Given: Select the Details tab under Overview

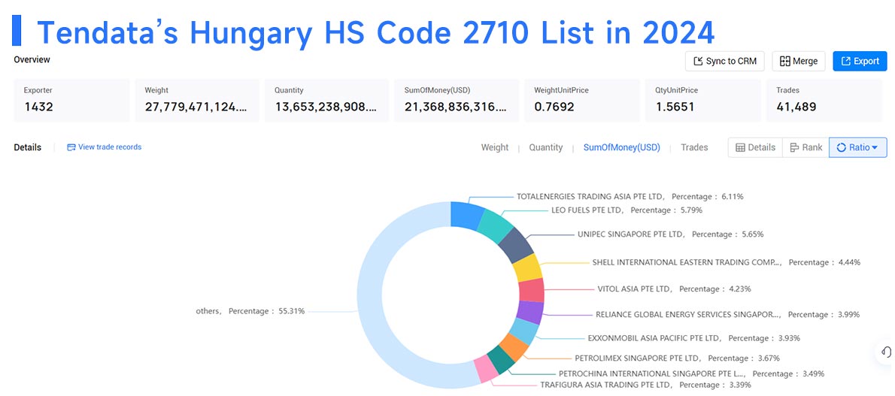Looking at the screenshot, I should [x=27, y=147].
